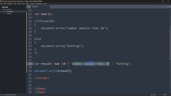This screenshot has height=96, width=171.
Task: Click the vertical scrollbar thumb
Action: coord(170,43)
